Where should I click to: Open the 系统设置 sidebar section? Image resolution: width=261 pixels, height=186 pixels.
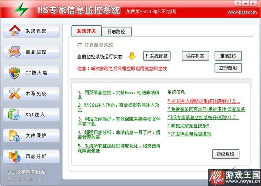pos(31,31)
